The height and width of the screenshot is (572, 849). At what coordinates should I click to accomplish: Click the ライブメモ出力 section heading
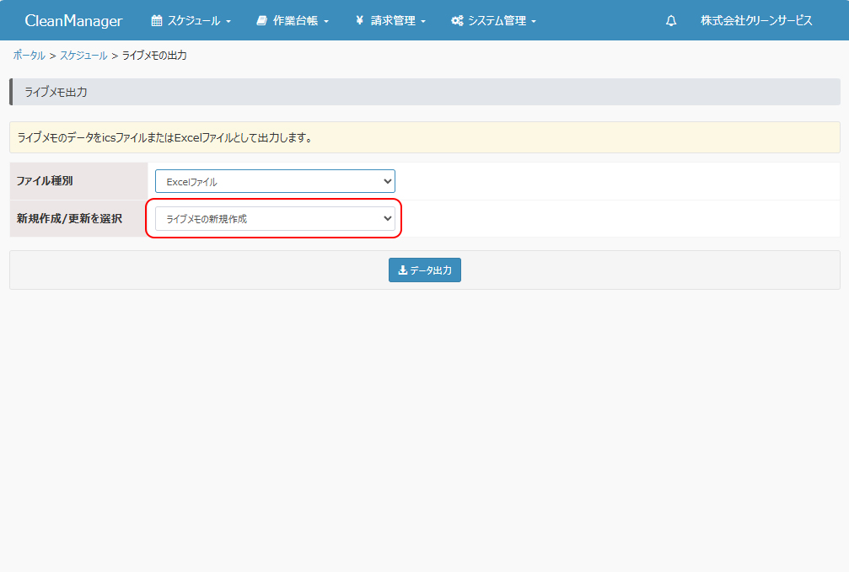(x=425, y=92)
